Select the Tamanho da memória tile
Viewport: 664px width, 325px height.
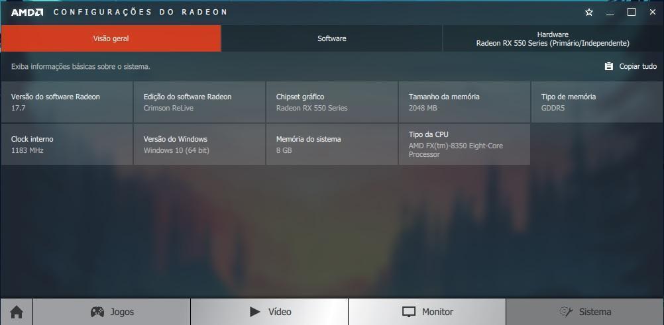point(465,102)
